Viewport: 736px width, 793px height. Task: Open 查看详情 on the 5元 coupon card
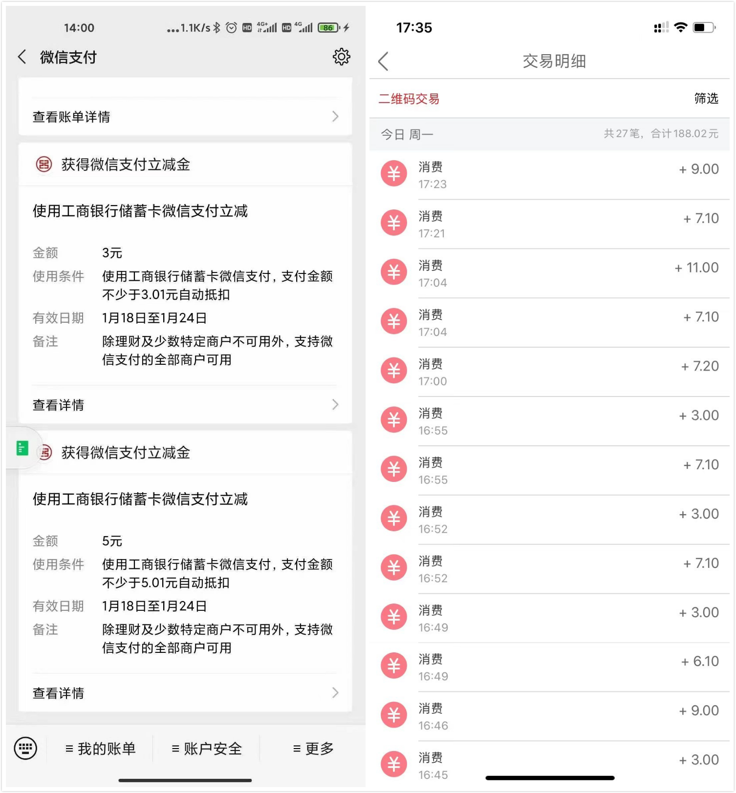point(185,693)
